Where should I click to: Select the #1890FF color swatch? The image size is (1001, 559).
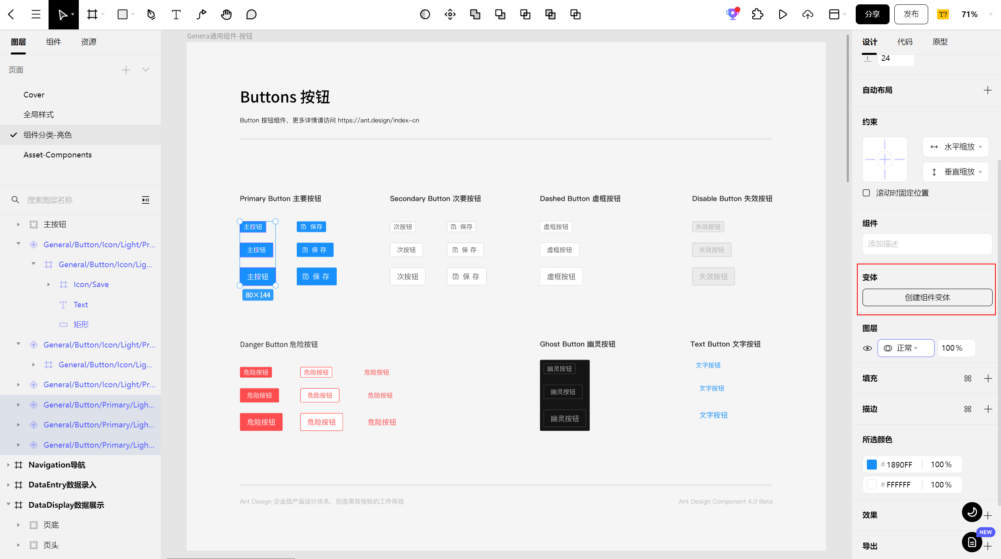coord(872,464)
